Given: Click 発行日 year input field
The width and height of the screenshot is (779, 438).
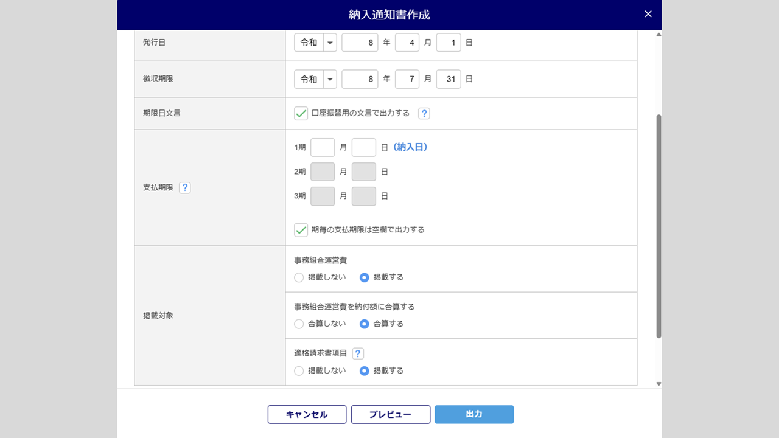Looking at the screenshot, I should (x=360, y=43).
